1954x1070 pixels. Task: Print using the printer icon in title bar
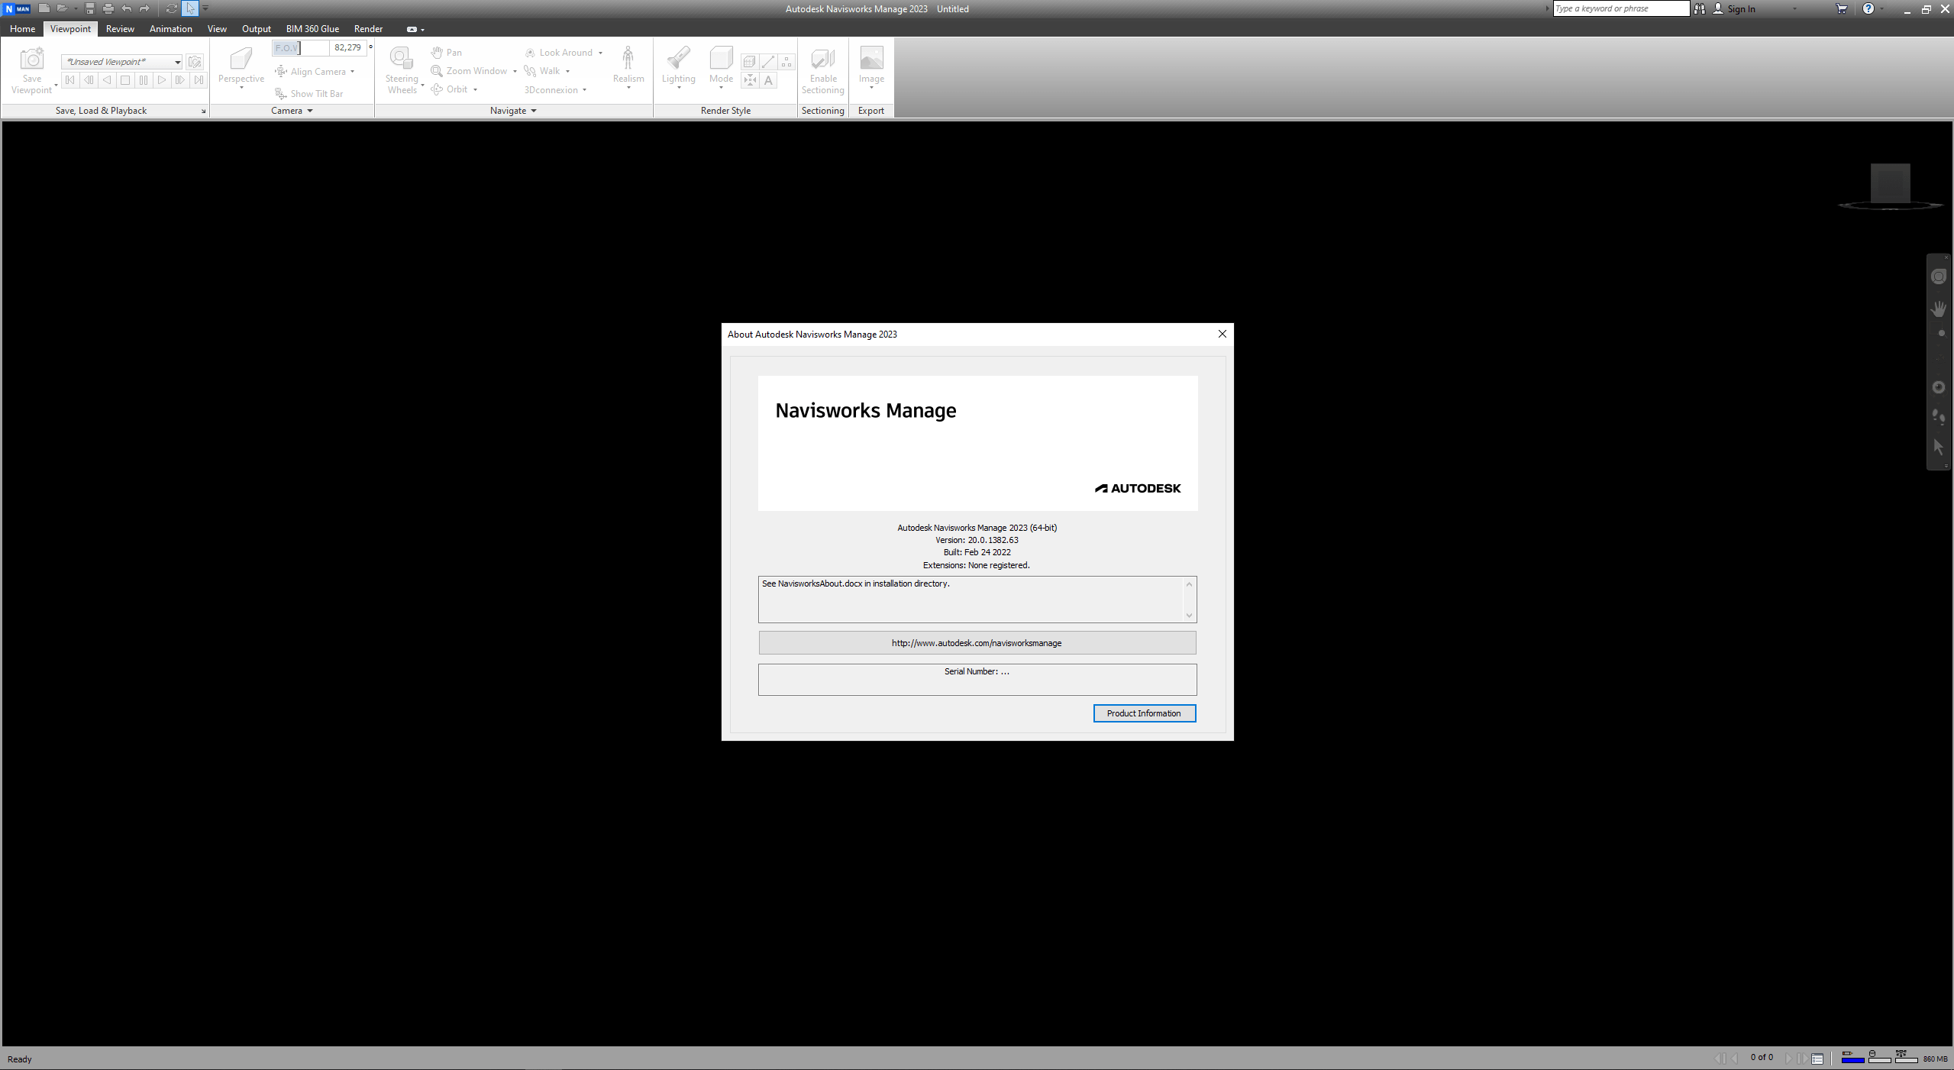[x=108, y=8]
